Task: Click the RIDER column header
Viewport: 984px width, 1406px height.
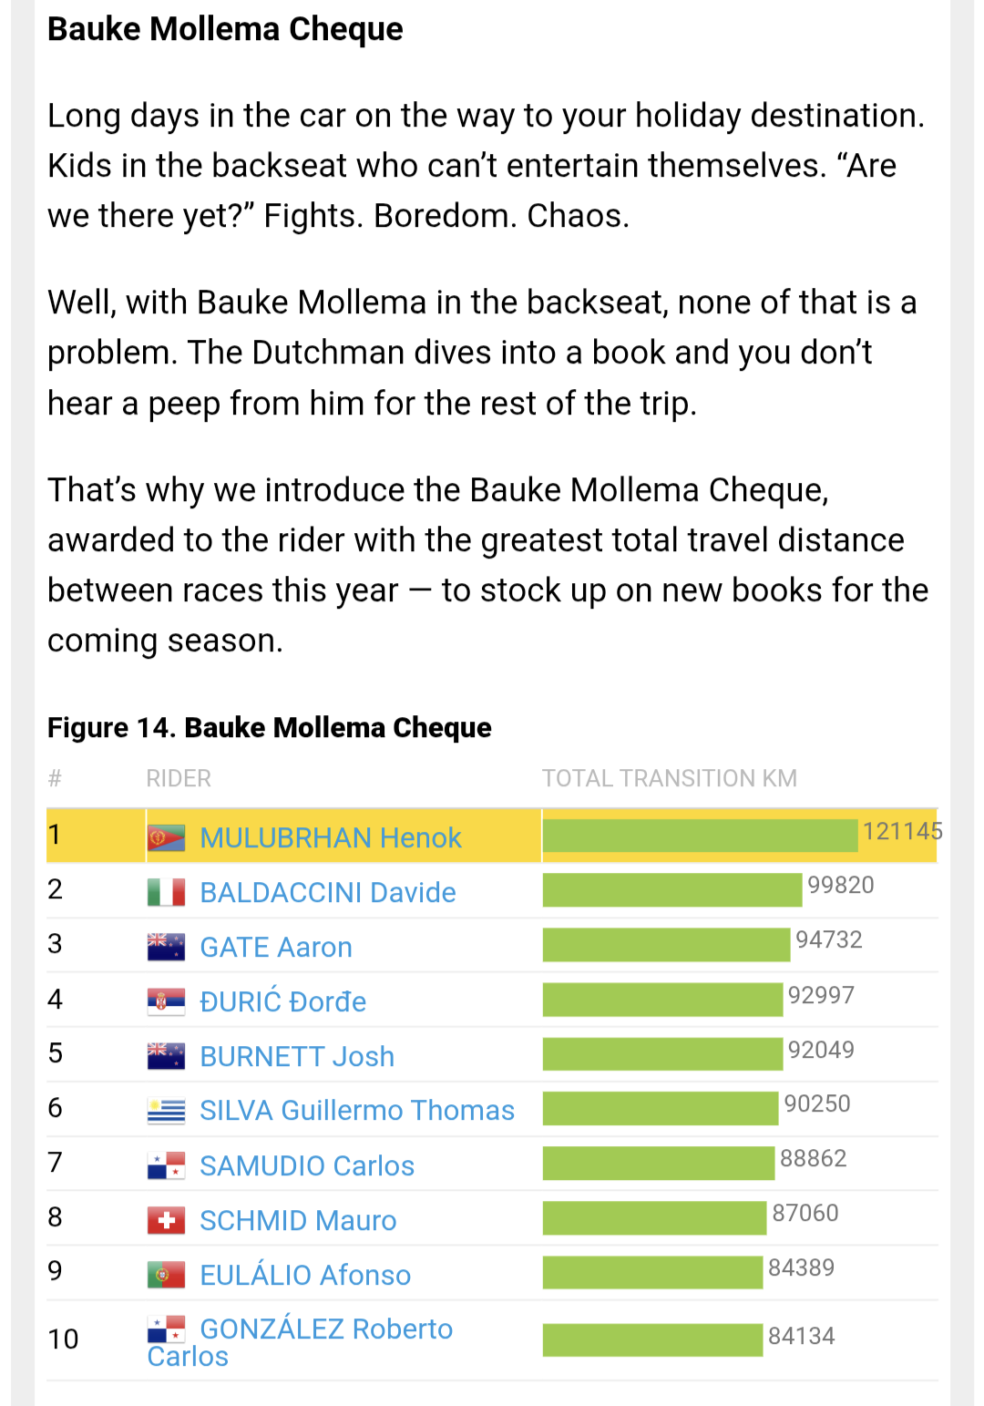Action: click(x=179, y=778)
